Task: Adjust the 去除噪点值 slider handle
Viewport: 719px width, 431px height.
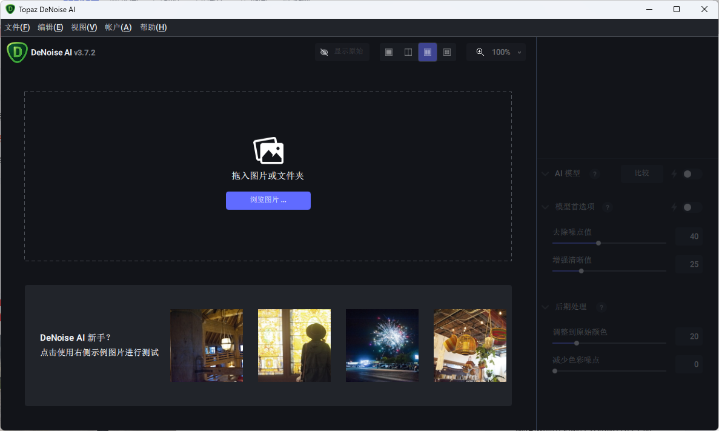Action: [598, 243]
